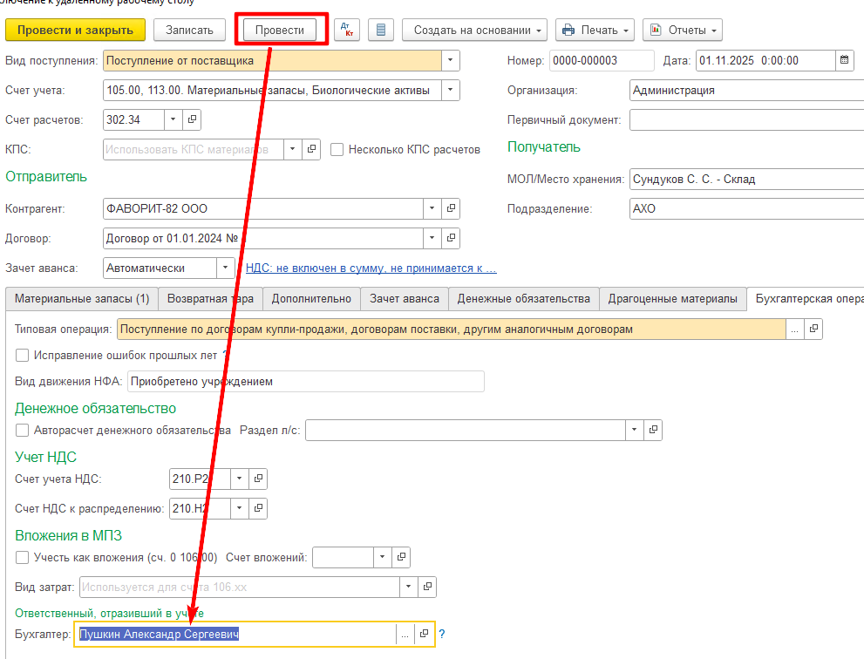Open the document movements report icon
Viewport: 864px width, 659px height.
pos(380,31)
